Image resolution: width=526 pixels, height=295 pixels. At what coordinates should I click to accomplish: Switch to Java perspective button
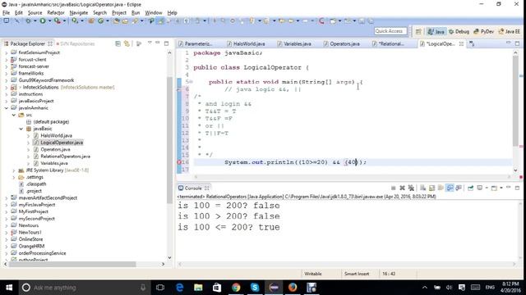click(436, 31)
